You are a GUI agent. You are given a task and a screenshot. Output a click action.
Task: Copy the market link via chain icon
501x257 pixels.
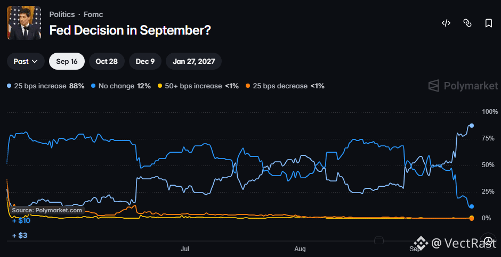(467, 23)
